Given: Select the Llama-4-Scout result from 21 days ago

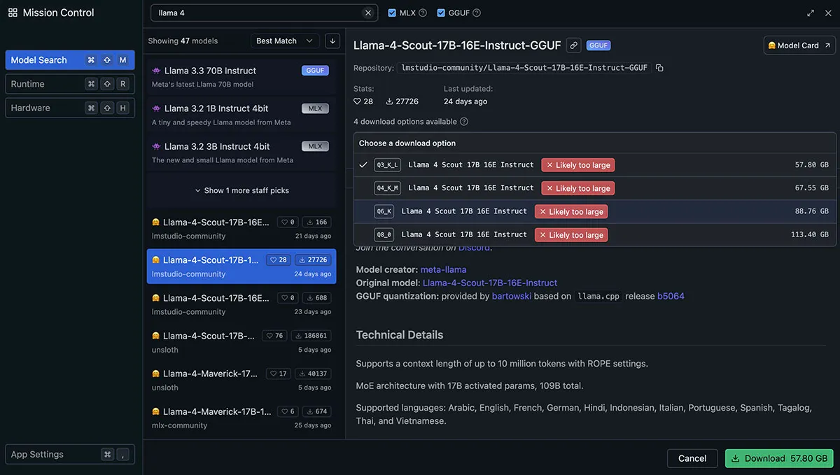Looking at the screenshot, I should (x=241, y=229).
